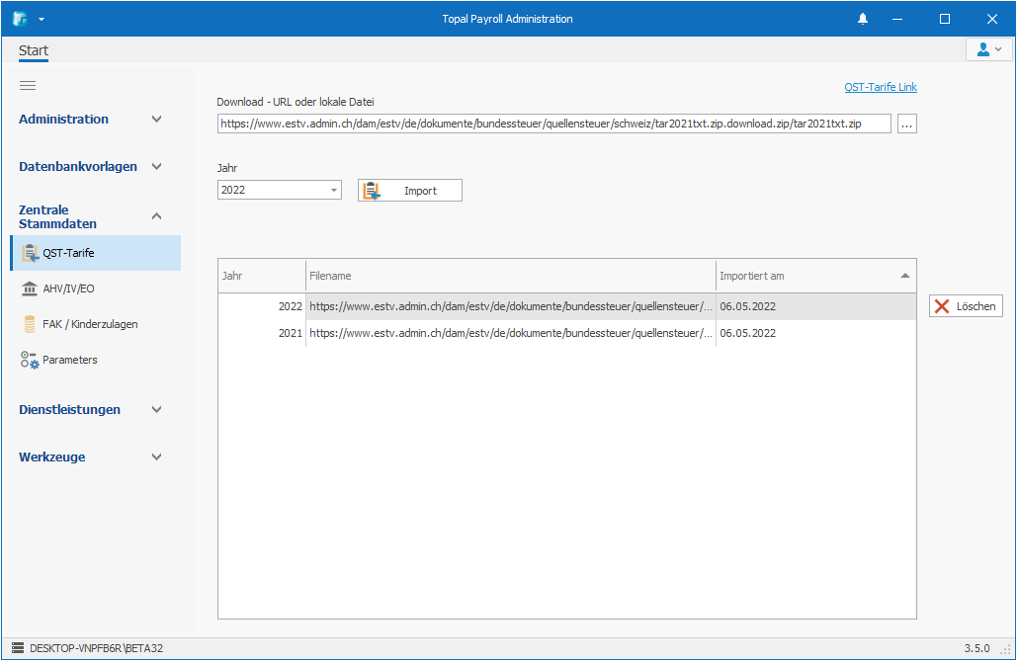Click the Download URL input field
This screenshot has width=1019, height=664.
pos(553,124)
